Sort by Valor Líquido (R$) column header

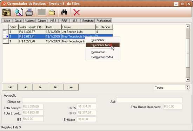[x=32, y=27]
